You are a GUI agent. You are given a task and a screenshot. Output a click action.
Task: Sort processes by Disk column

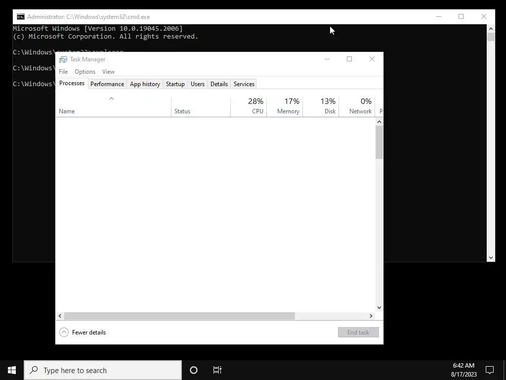click(x=321, y=107)
